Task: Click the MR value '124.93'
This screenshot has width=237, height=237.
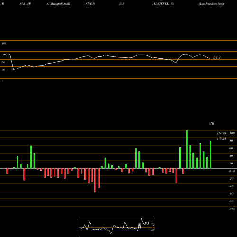Action: [221, 133]
